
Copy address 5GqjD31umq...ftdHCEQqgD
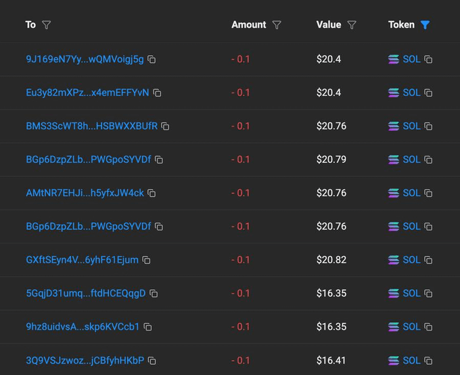click(154, 293)
